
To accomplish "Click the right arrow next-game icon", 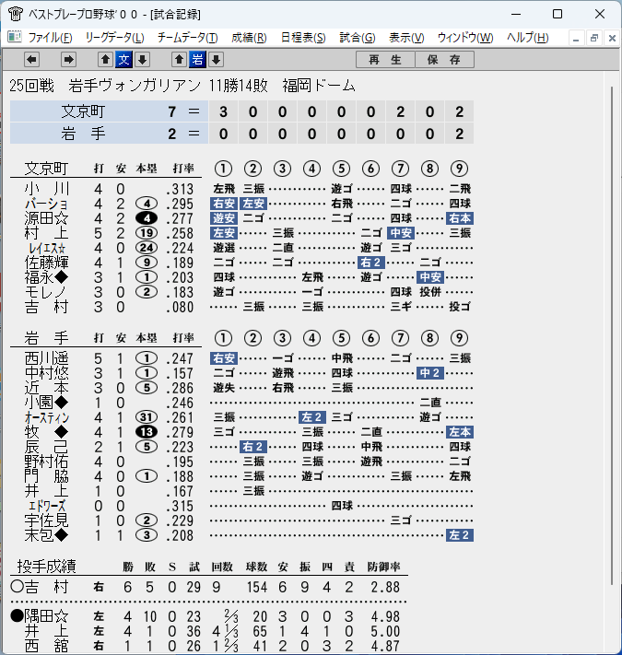I will tap(68, 60).
